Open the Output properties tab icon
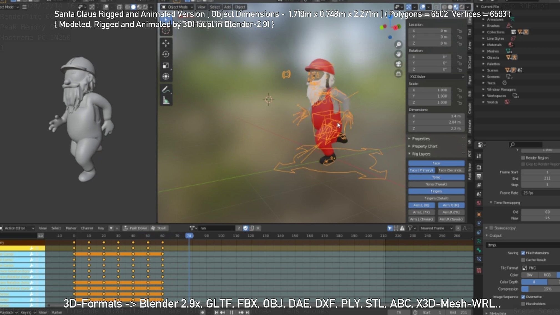The height and width of the screenshot is (315, 560). 479,176
